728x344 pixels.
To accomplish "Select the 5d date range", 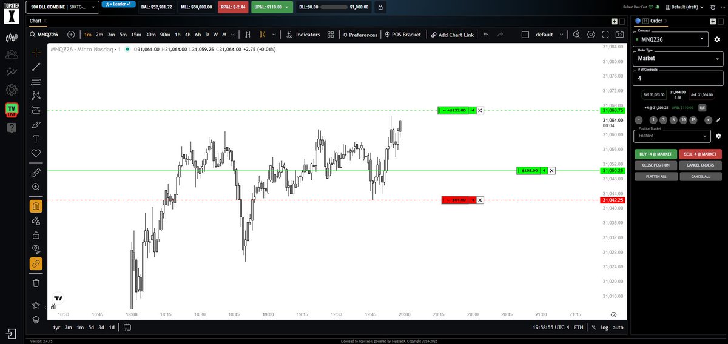I will [x=90, y=327].
